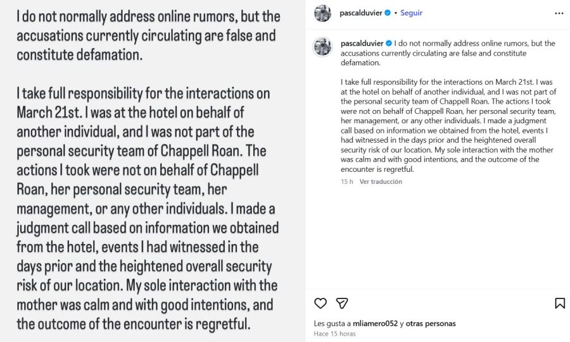Click the verified badge in the header
The image size is (570, 342).
(388, 13)
